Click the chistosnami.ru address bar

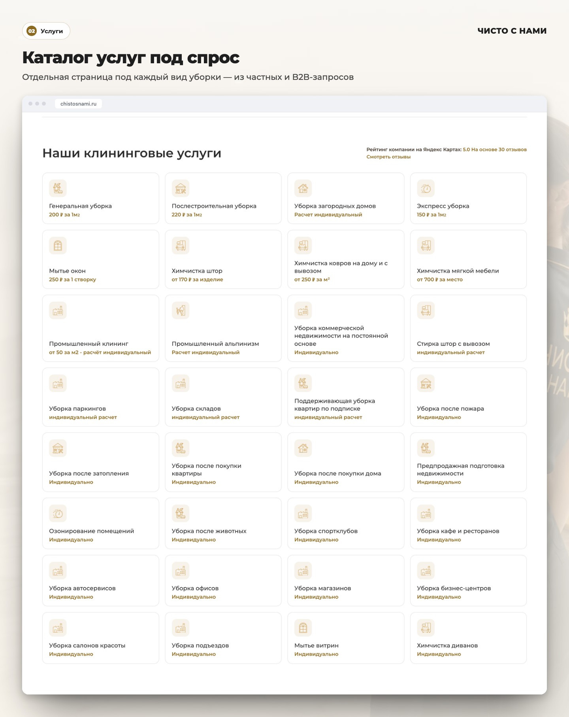[x=78, y=104]
